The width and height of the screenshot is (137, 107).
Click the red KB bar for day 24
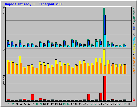click(x=101, y=97)
